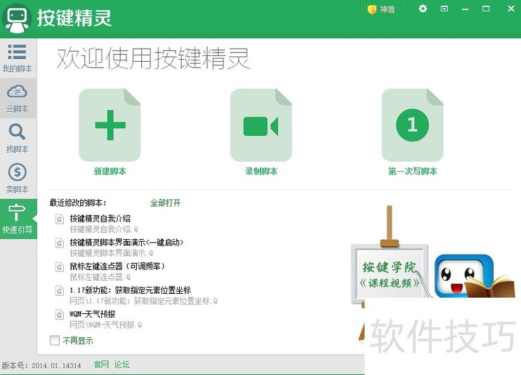Click the 录制脚本 text label
Viewport: 521px width, 375px height.
click(x=261, y=172)
